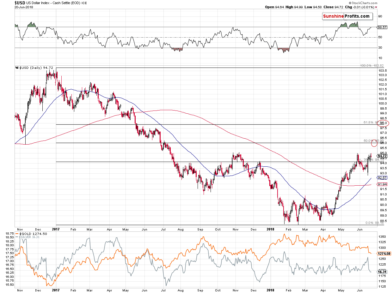Viewport: 392px width, 293px height.
Task: Select the 91.94 red moving average tag
Action: click(382, 184)
